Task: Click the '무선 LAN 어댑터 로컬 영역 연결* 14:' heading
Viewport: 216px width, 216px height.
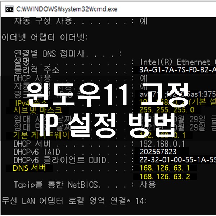Action: pyautogui.click(x=74, y=201)
